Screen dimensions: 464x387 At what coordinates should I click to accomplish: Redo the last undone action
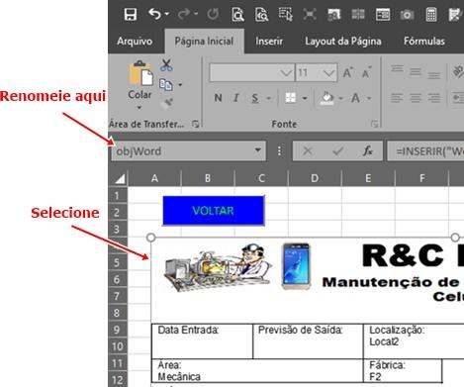184,14
